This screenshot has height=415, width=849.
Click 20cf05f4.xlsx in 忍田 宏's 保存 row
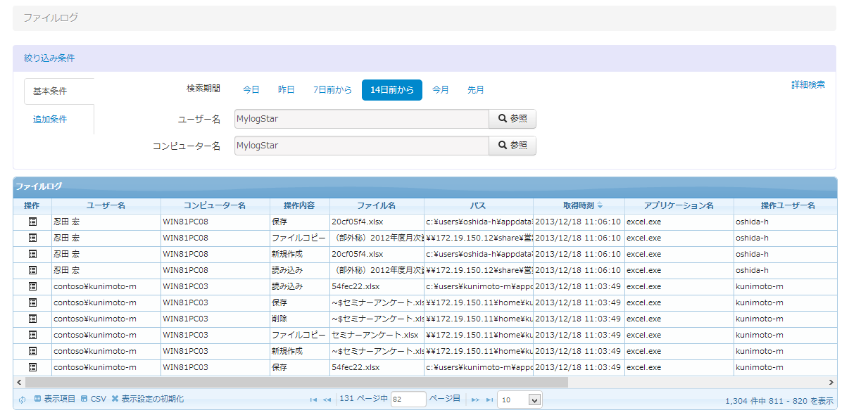(x=358, y=222)
